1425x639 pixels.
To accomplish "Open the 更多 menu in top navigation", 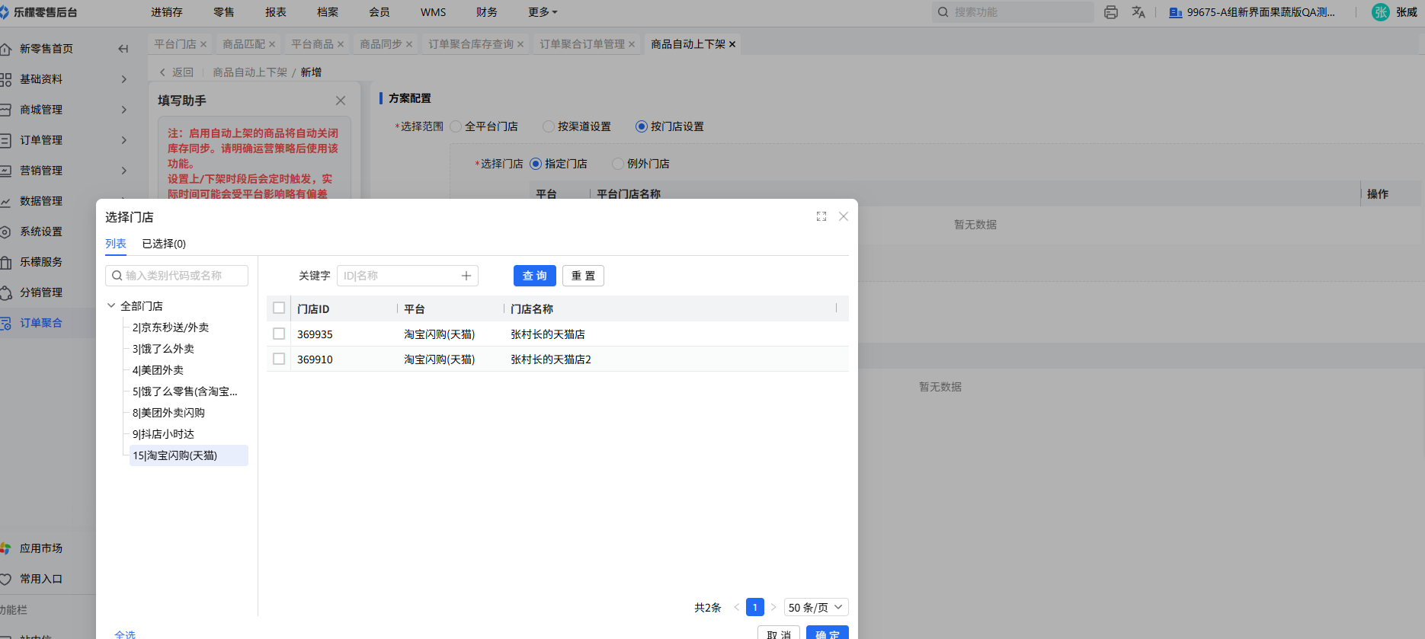I will pos(543,12).
